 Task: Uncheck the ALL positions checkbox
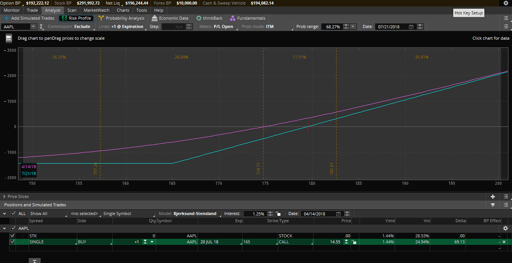pos(13,213)
